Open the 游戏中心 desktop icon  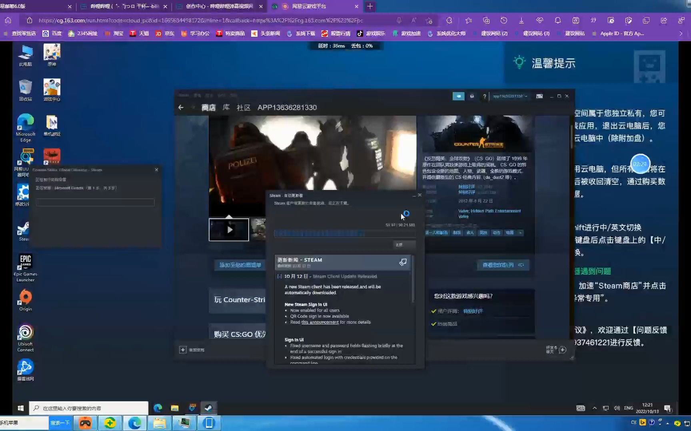(52, 90)
